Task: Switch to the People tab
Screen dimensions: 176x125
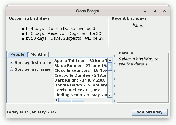Action: (17, 54)
